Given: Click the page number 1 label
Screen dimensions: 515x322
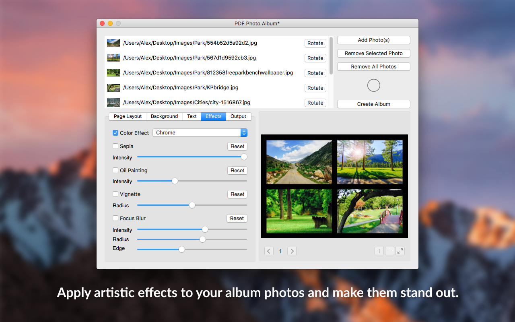Looking at the screenshot, I should [280, 251].
